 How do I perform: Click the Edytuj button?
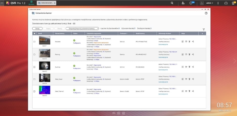tap(48, 28)
